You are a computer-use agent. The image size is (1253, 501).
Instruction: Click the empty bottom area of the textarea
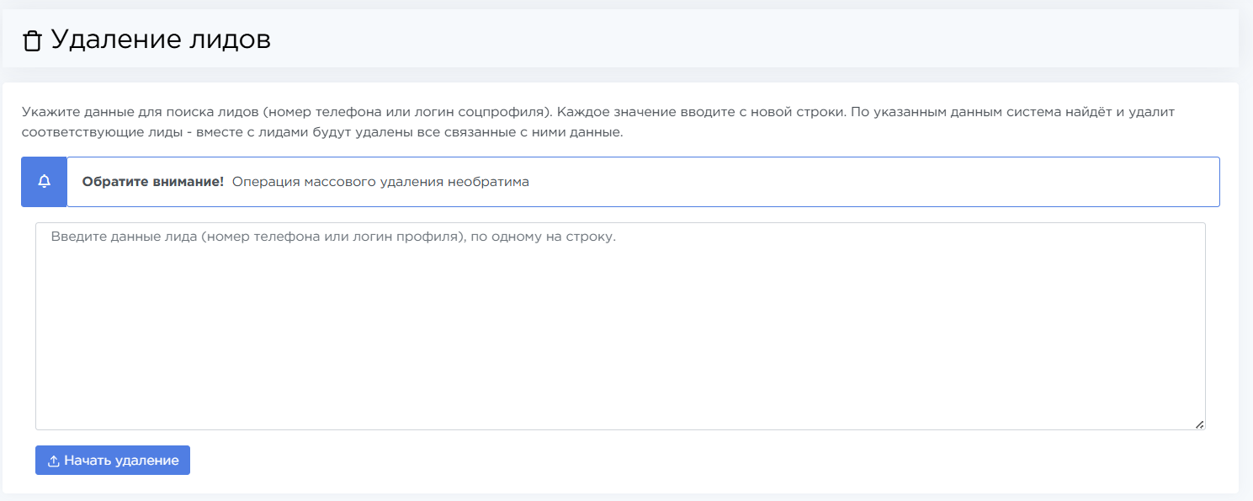point(619,396)
